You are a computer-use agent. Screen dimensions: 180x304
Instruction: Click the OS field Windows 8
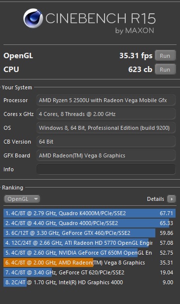[x=106, y=128]
